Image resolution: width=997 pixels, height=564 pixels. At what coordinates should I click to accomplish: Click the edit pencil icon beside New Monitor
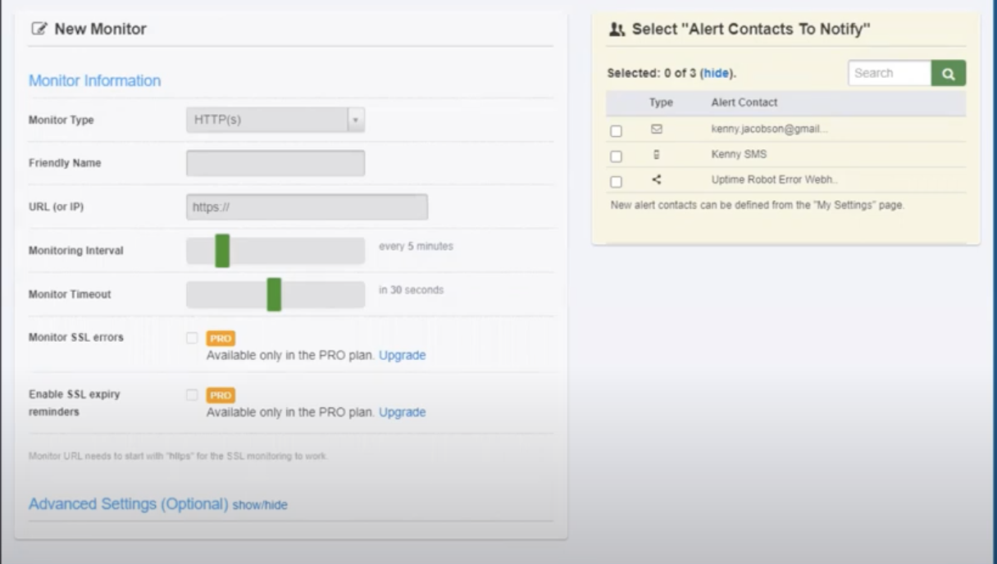click(x=39, y=29)
